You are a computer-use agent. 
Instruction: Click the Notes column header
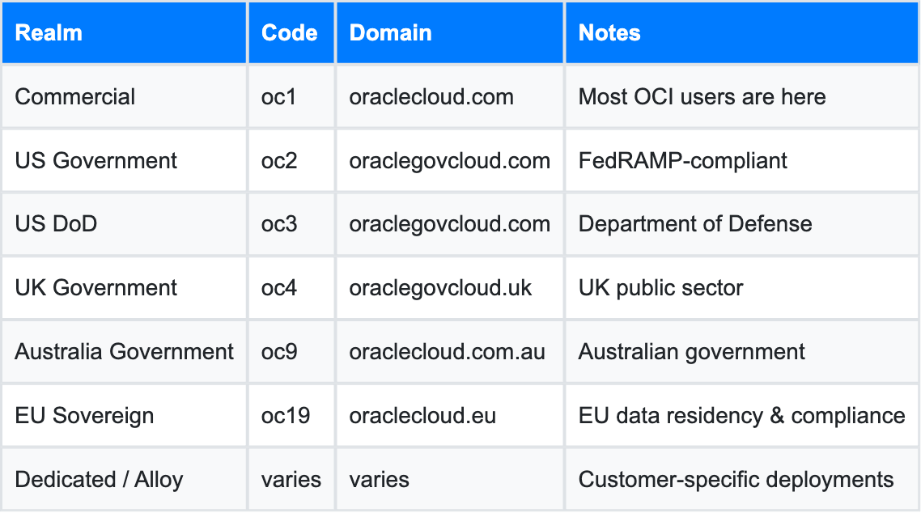pyautogui.click(x=742, y=33)
